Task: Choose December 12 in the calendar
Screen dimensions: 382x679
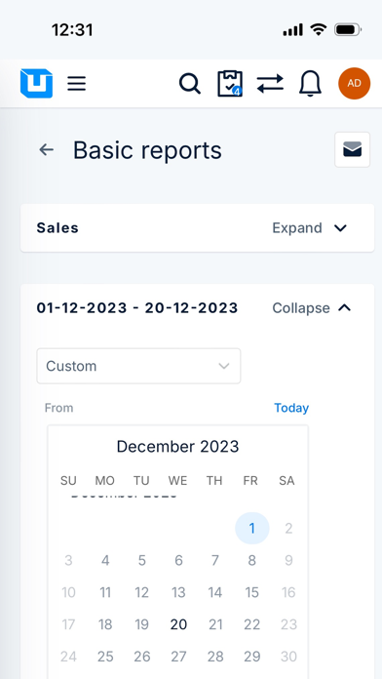Action: 142,592
